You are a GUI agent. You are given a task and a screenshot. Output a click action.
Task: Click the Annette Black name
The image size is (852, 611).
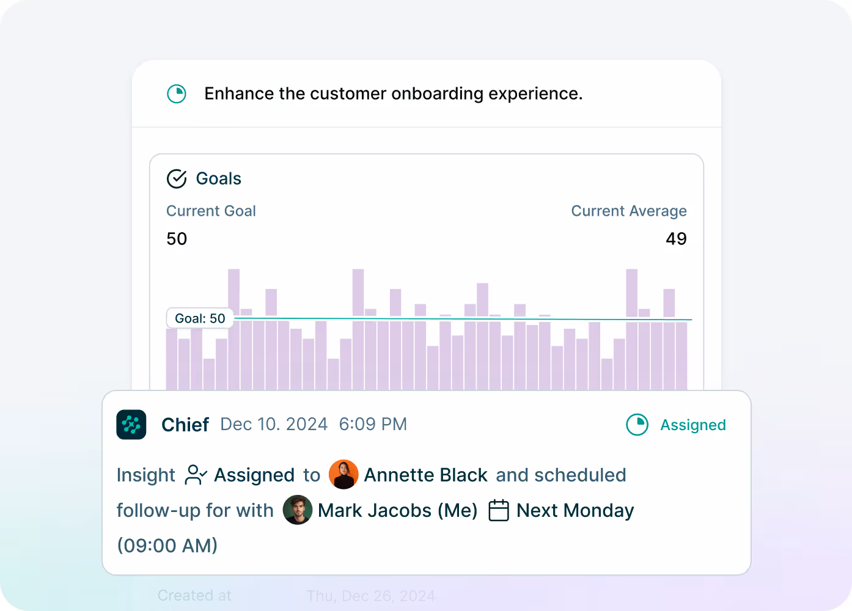click(x=425, y=475)
